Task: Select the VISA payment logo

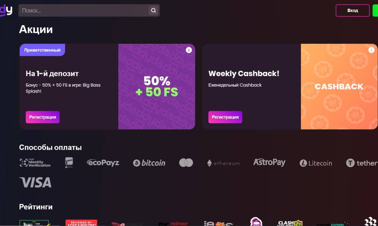Action: pos(36,182)
